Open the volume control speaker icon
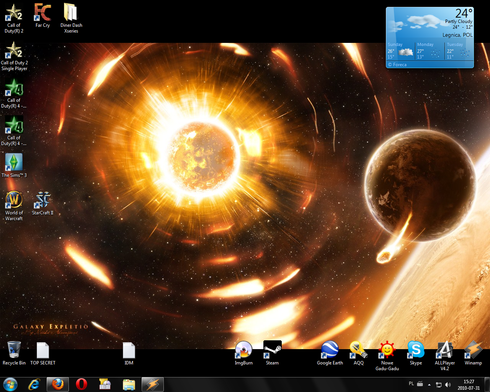Image resolution: width=490 pixels, height=392 pixels. [448, 385]
